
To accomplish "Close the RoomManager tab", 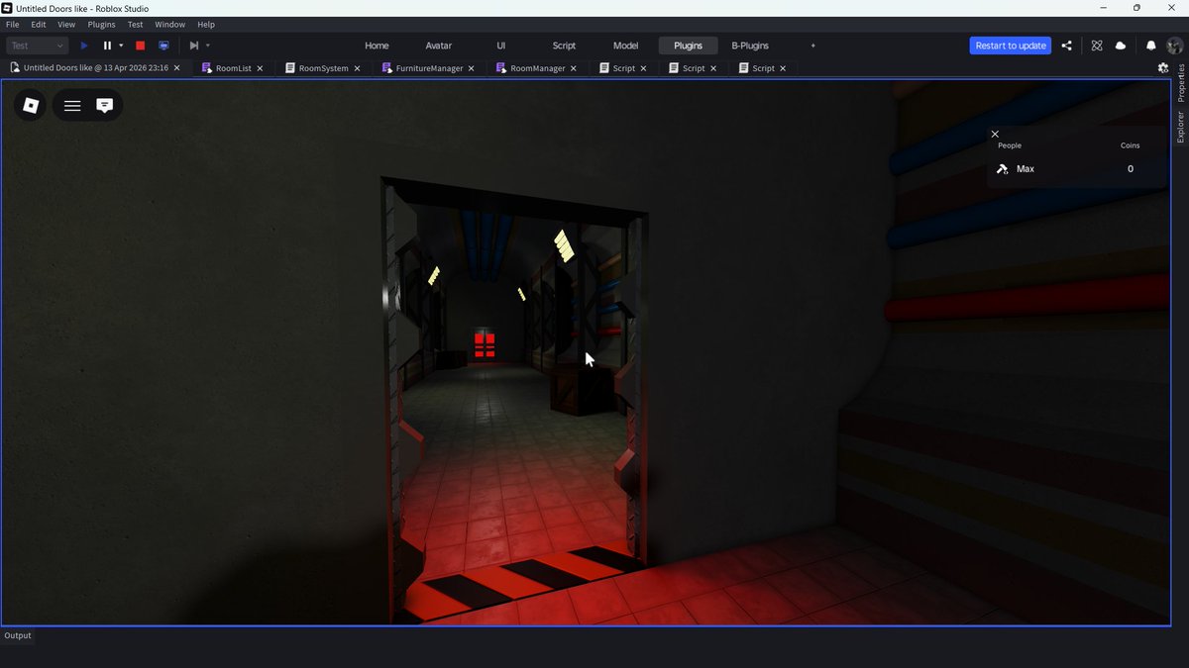I will pyautogui.click(x=574, y=68).
